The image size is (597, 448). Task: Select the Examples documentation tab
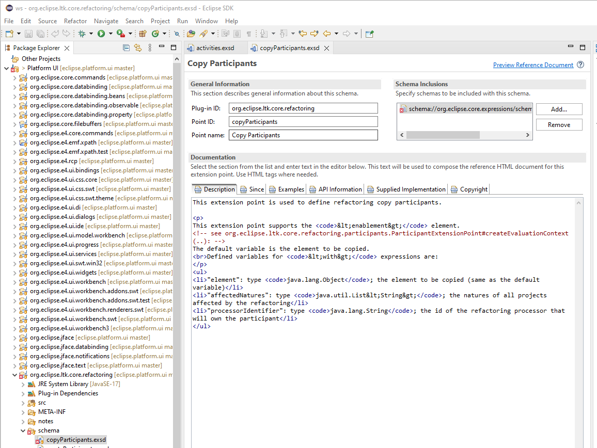click(x=287, y=189)
